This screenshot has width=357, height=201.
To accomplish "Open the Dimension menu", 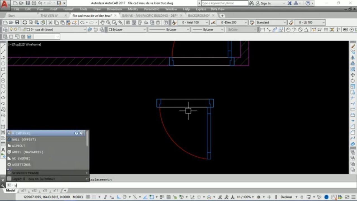I will [114, 9].
